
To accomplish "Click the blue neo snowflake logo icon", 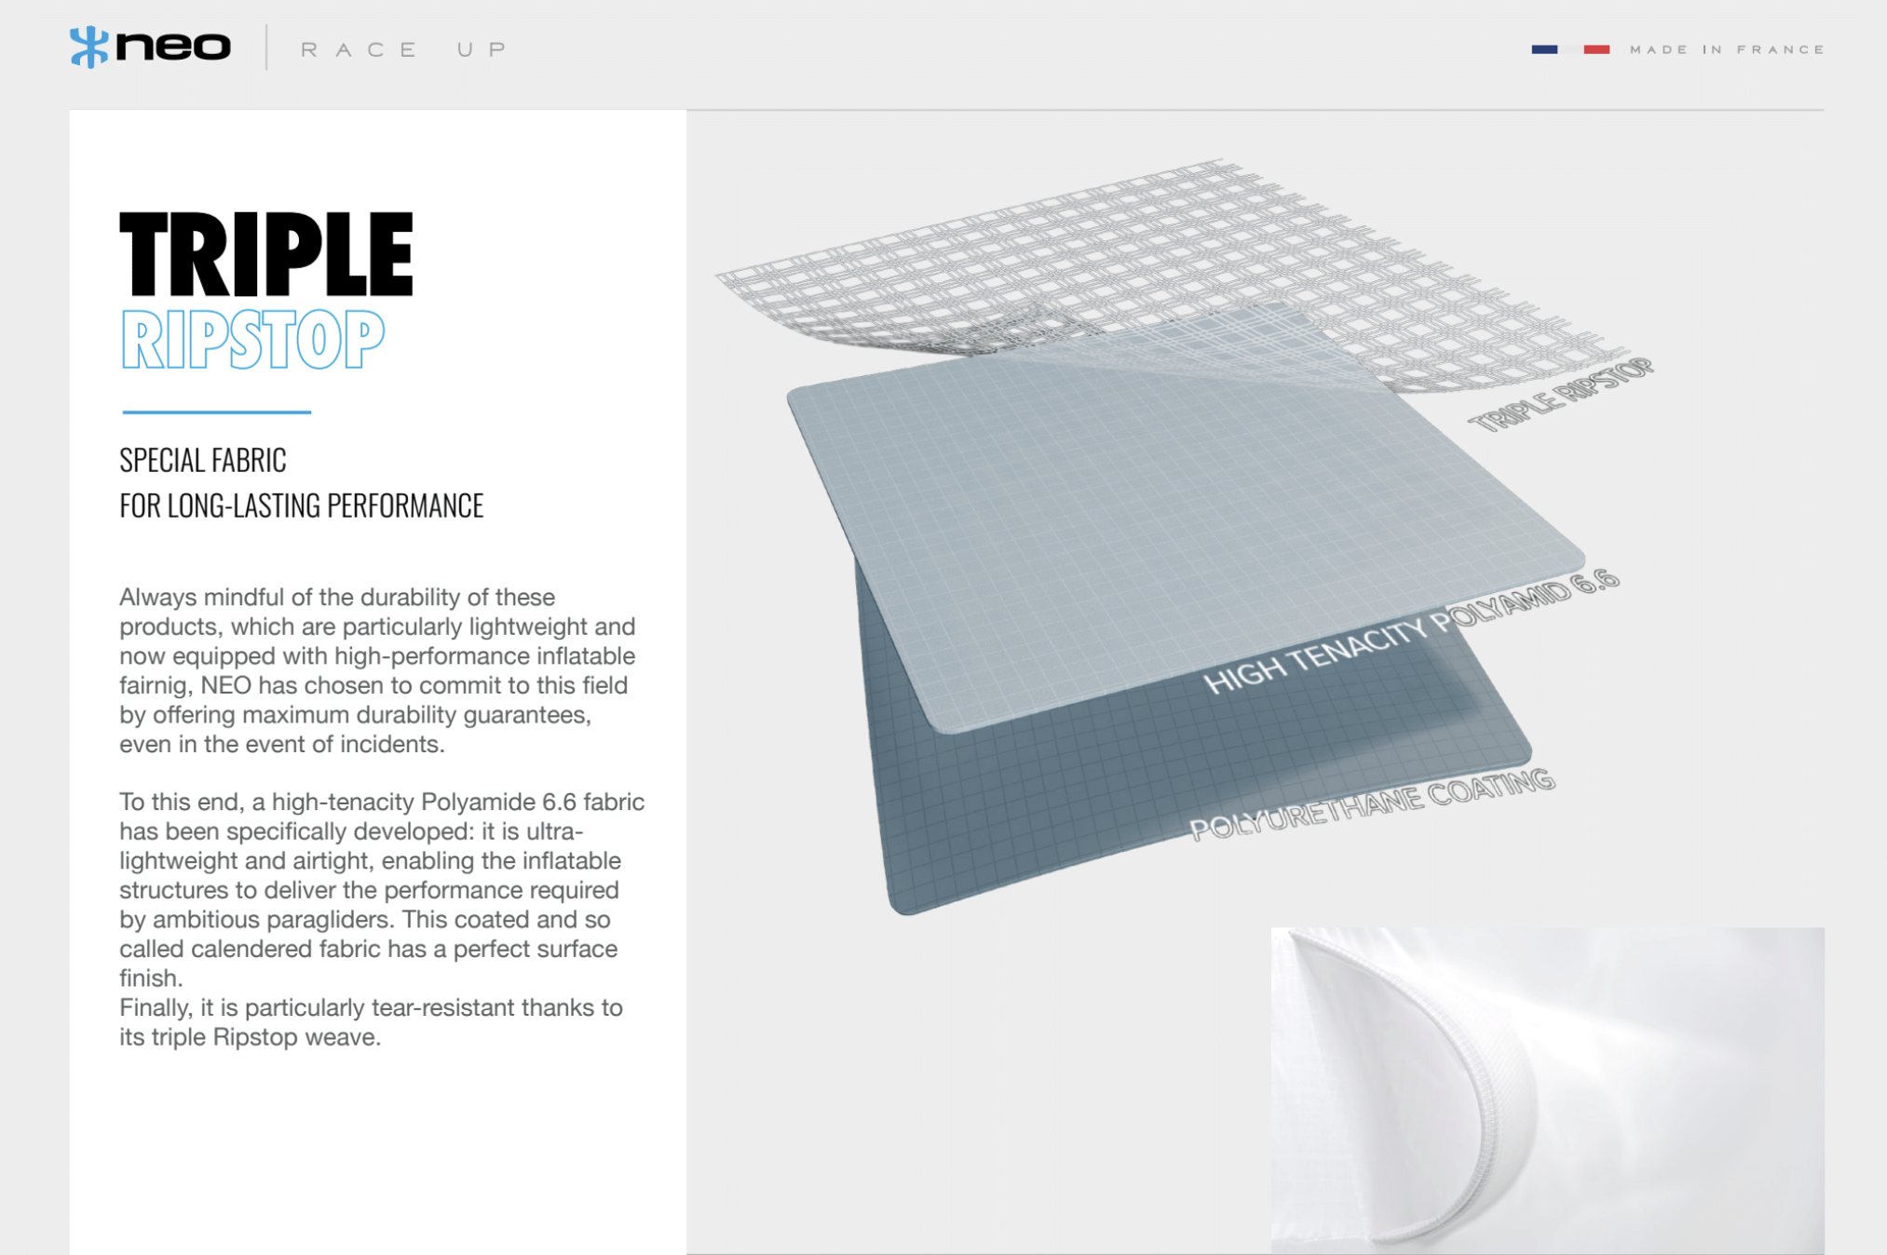I will [x=88, y=47].
